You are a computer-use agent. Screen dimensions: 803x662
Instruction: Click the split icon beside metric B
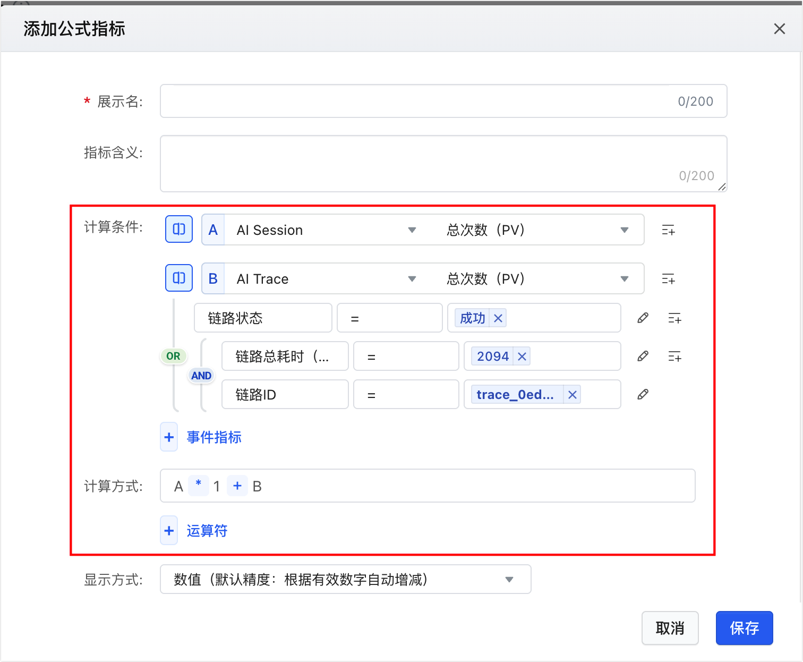[x=179, y=278]
